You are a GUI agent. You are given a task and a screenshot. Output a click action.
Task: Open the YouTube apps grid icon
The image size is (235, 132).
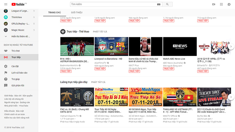point(221,4)
